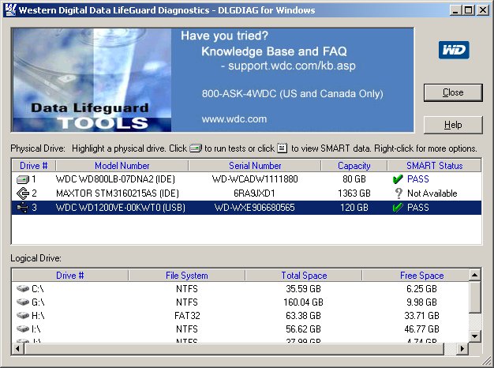Sort logical drives by Total Space header

click(304, 276)
